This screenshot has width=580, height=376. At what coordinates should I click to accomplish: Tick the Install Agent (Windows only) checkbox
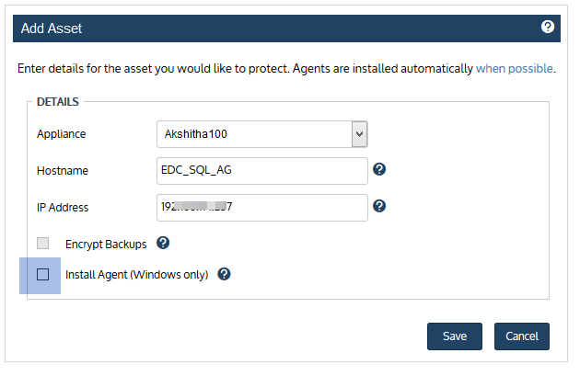pos(43,275)
